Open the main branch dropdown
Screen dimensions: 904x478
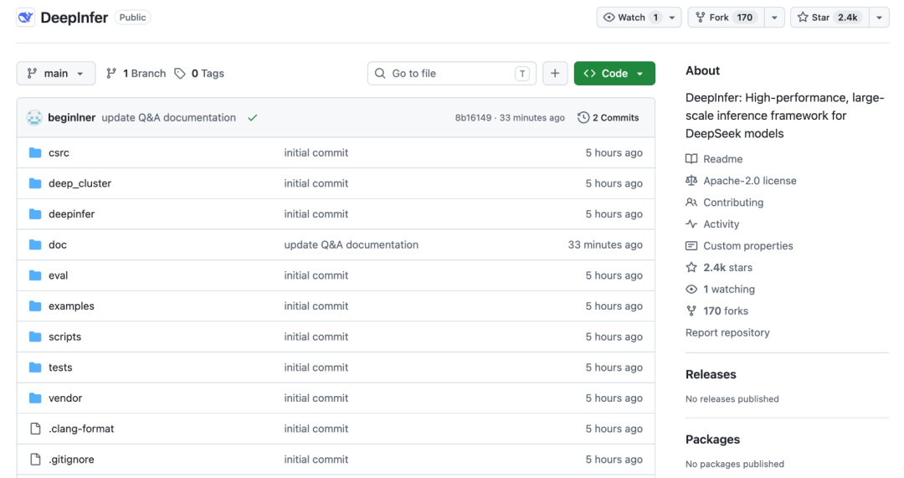[x=56, y=73]
